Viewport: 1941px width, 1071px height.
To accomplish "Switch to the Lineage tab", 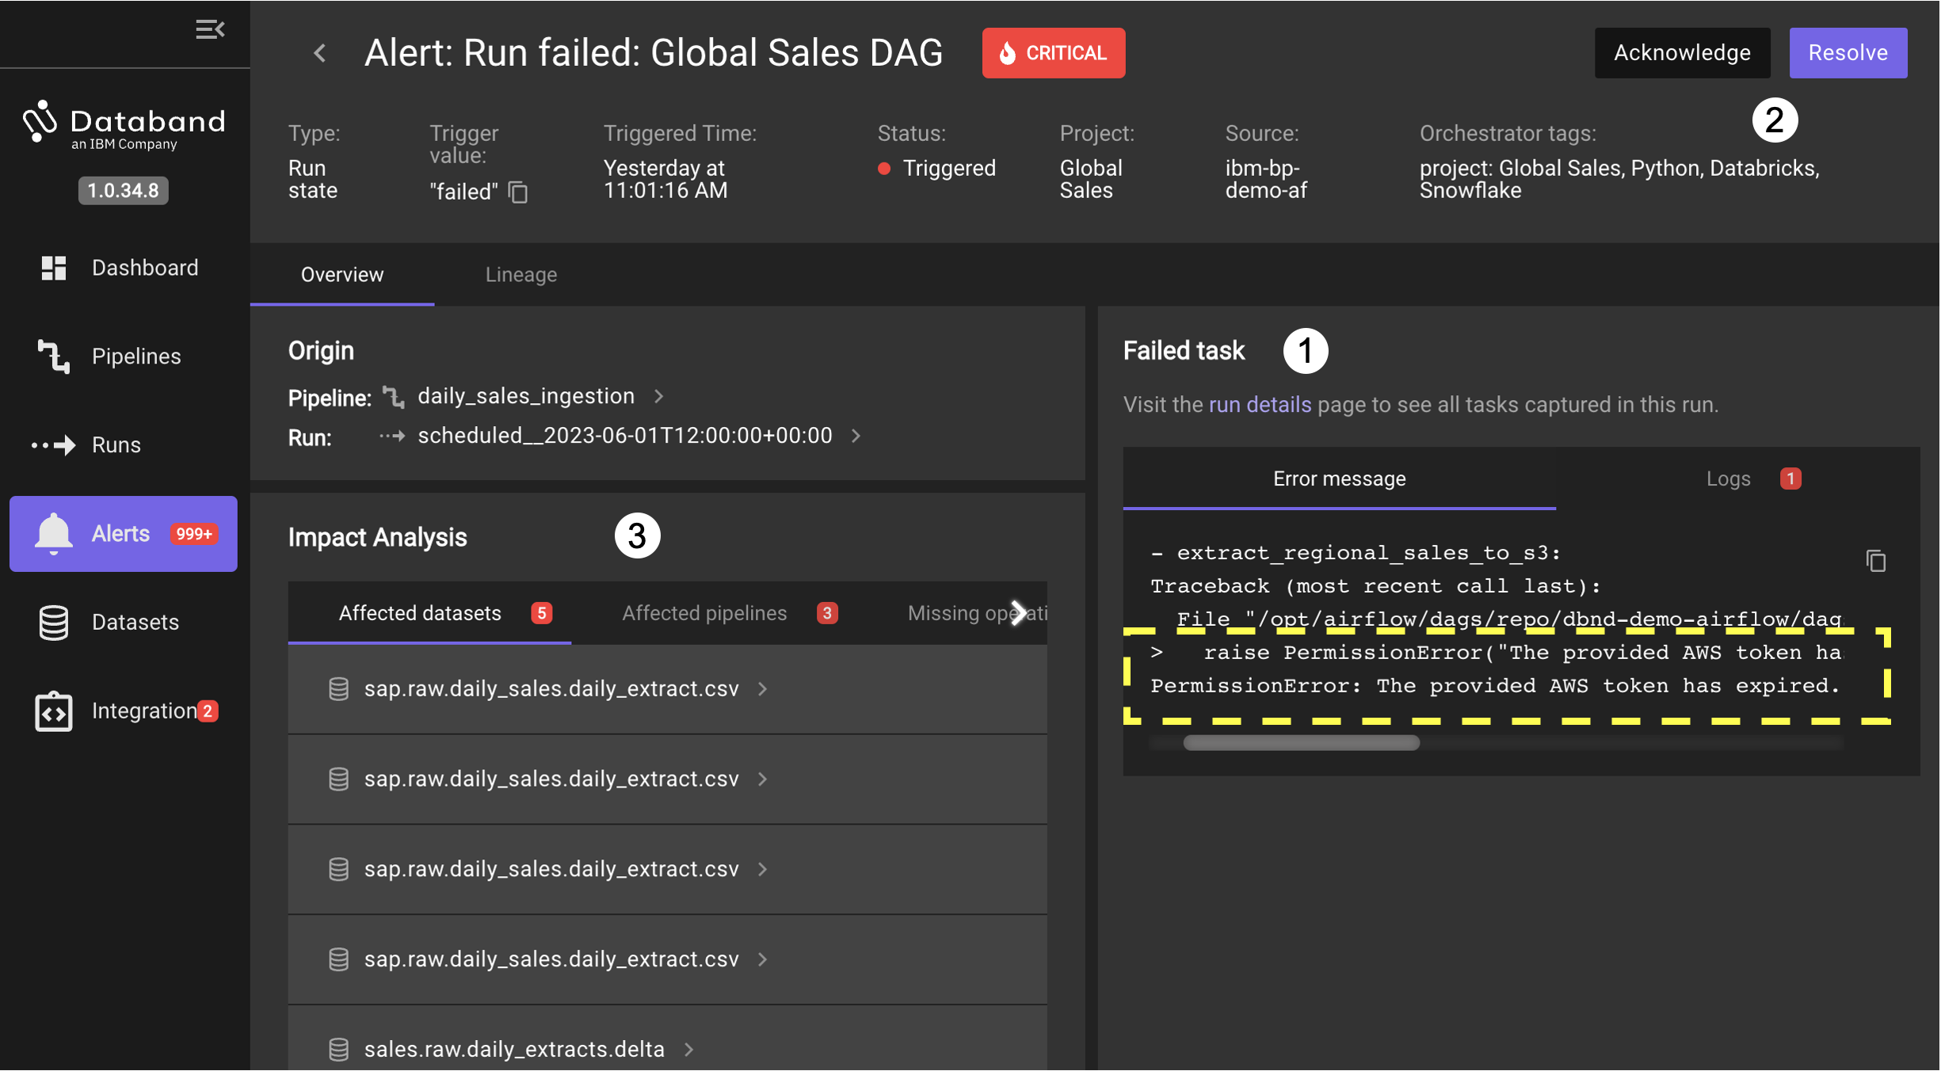I will [521, 275].
